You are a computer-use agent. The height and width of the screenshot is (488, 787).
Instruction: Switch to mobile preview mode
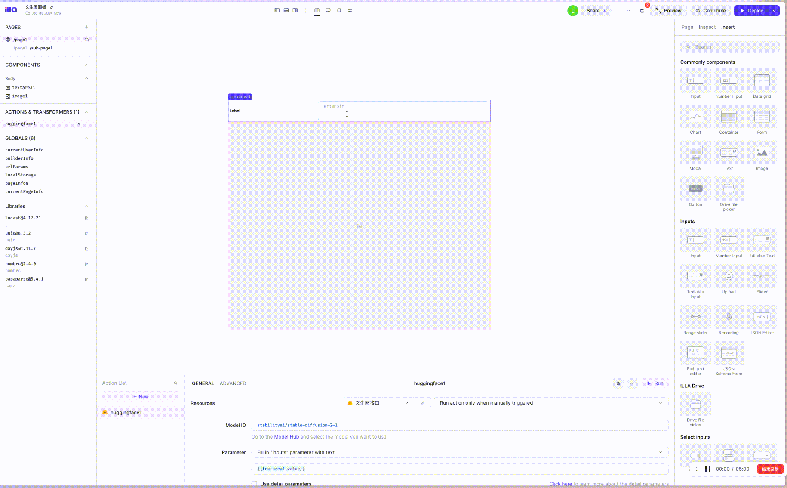pyautogui.click(x=339, y=10)
